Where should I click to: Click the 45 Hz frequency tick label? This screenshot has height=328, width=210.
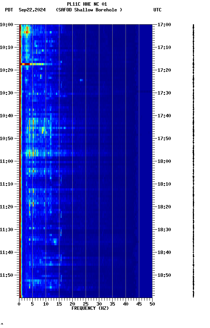click(139, 304)
